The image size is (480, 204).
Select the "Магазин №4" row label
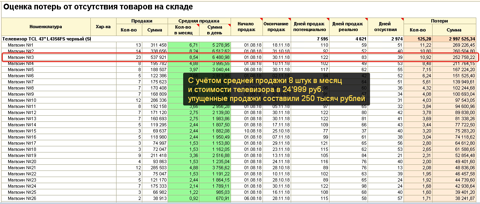pos(20,63)
